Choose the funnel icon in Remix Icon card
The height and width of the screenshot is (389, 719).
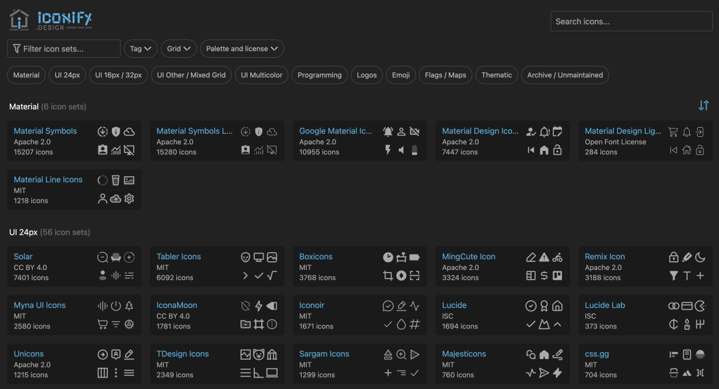pos(674,276)
